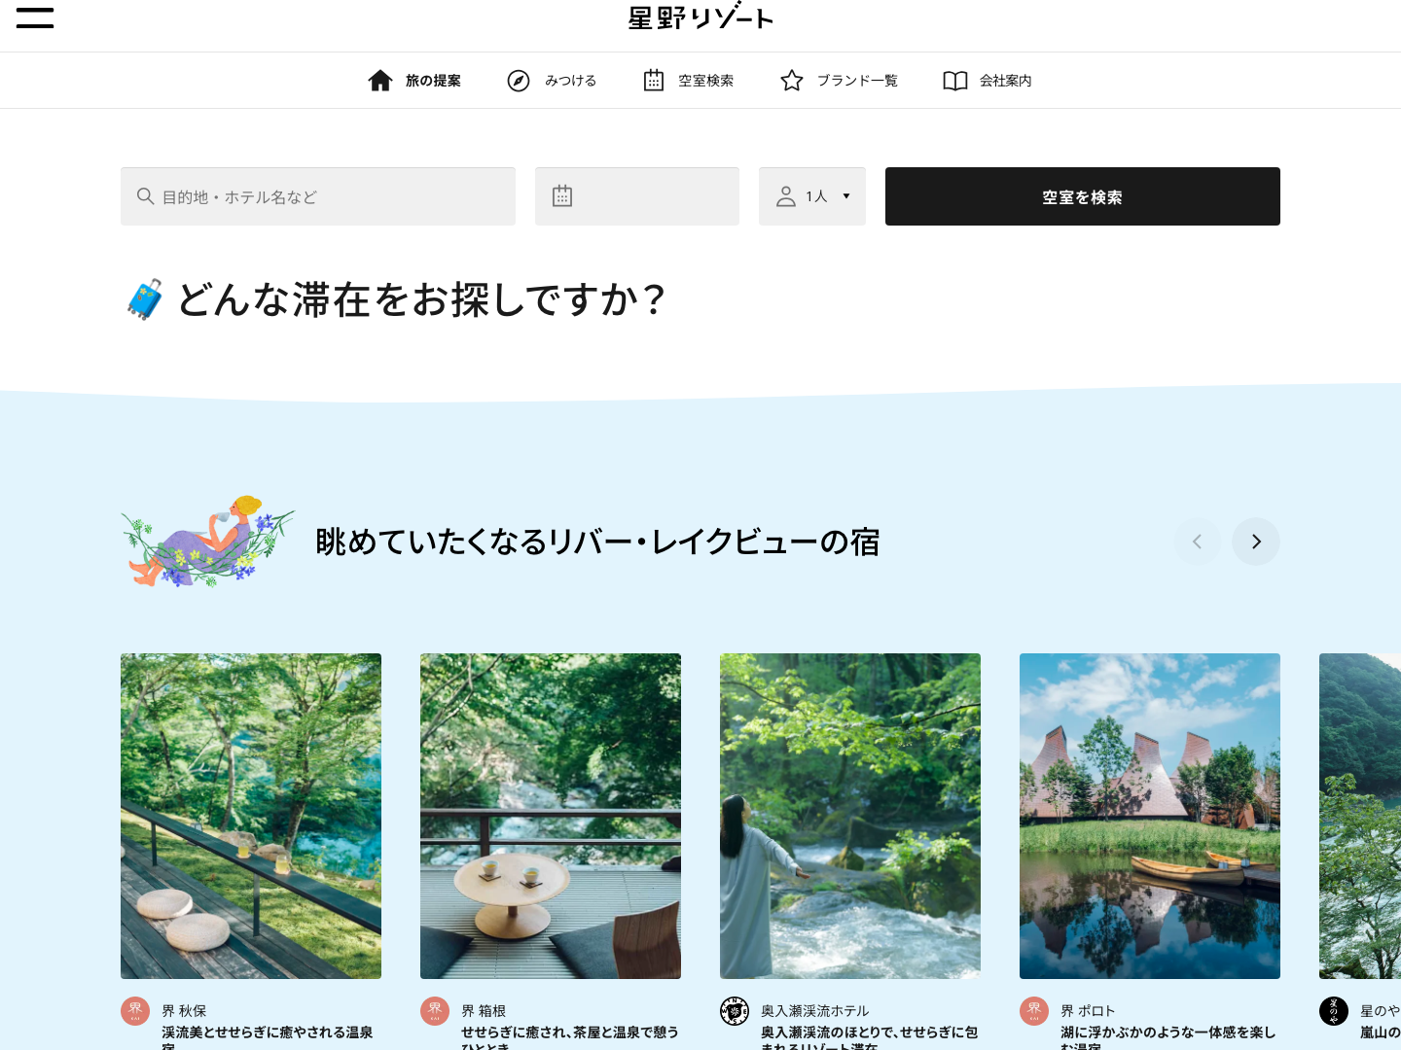
Task: Click the 眺めていたくなるリバー・レイクビューの宿 heading
Action: pyautogui.click(x=597, y=542)
